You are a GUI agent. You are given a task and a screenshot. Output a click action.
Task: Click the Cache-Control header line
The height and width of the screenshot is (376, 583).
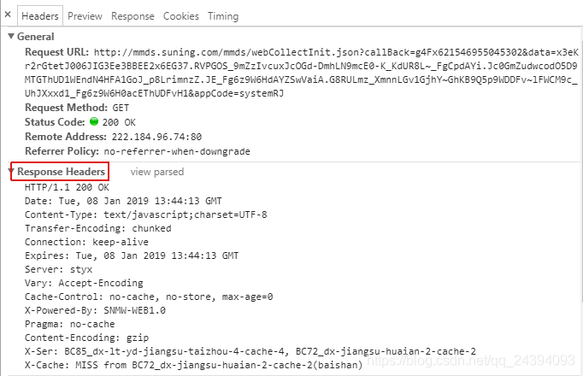click(x=149, y=297)
